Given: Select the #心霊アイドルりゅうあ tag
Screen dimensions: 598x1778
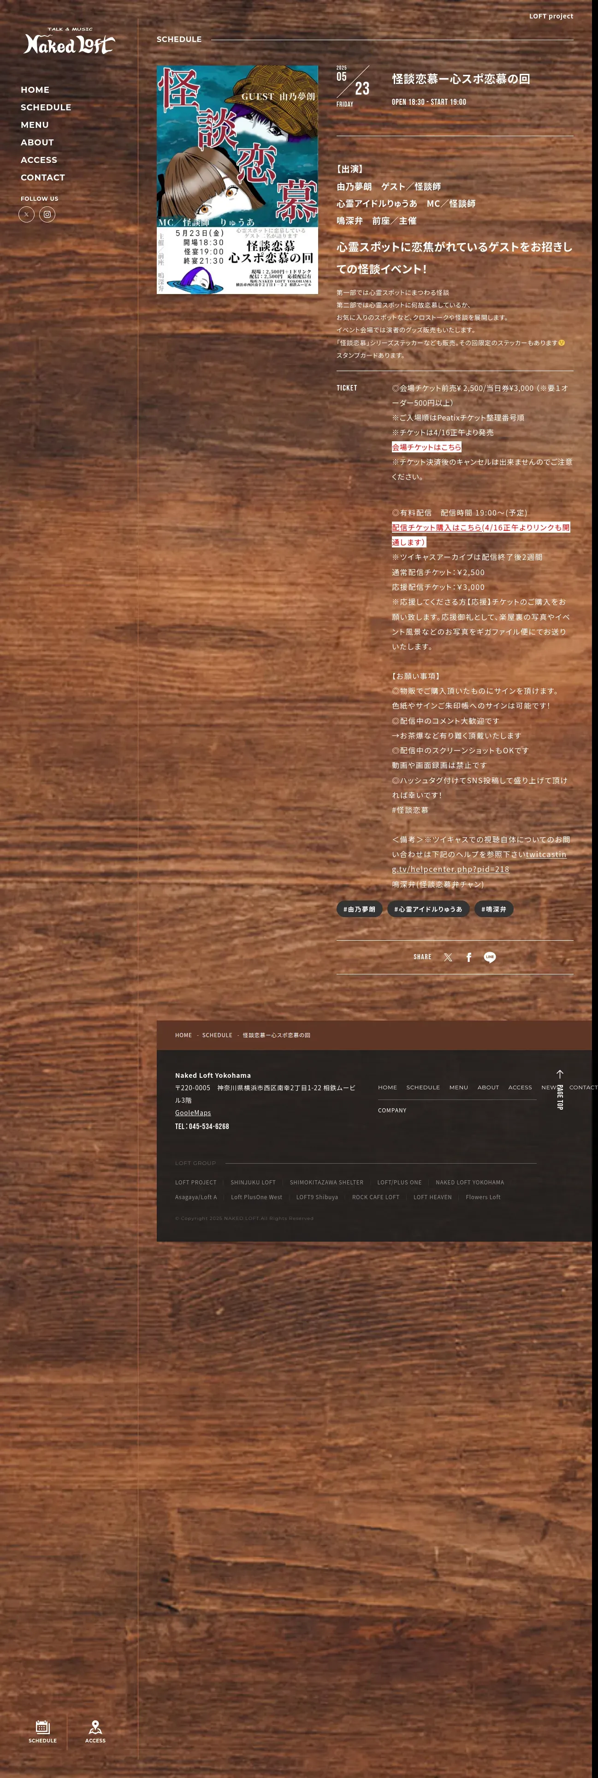Looking at the screenshot, I should point(428,909).
